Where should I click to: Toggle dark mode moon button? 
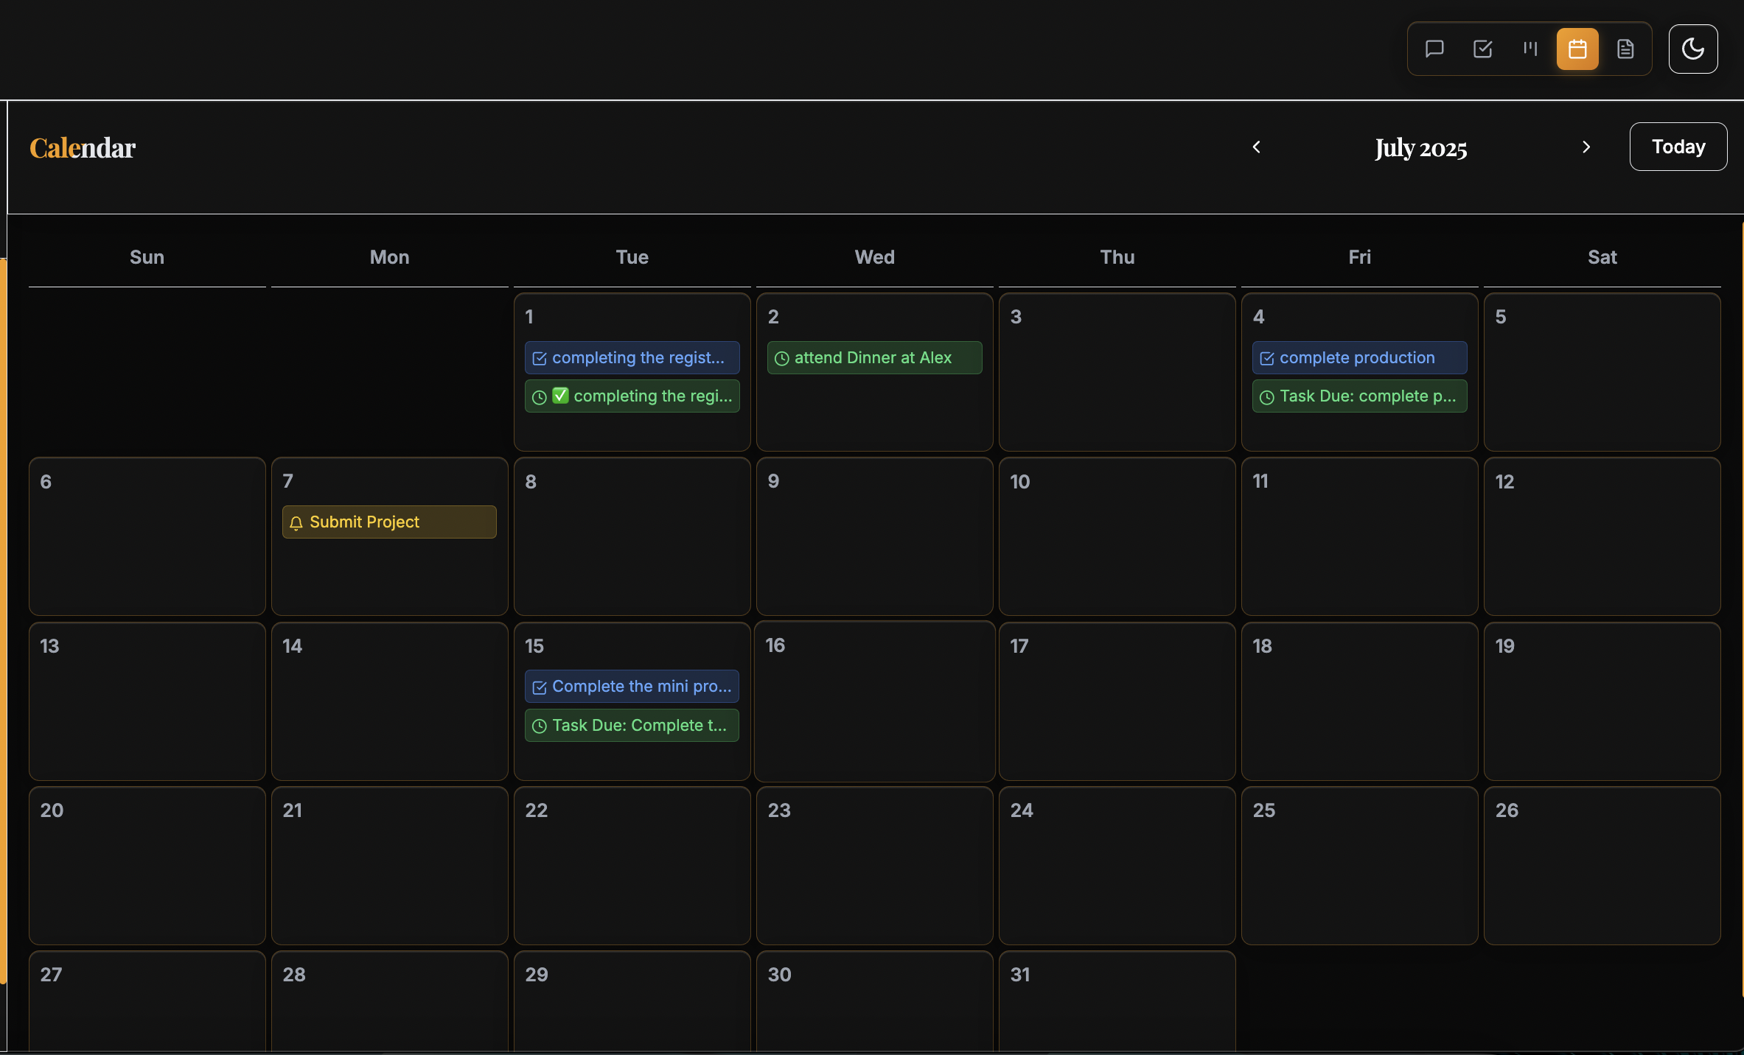tap(1692, 49)
